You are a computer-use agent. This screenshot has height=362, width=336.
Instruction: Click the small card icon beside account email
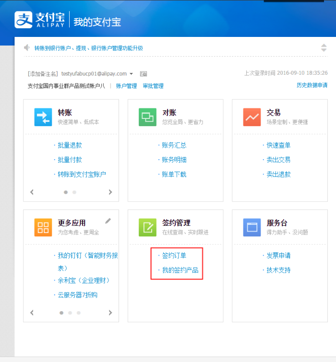pos(144,74)
